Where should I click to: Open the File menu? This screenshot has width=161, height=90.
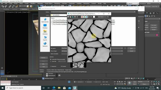(2, 3)
